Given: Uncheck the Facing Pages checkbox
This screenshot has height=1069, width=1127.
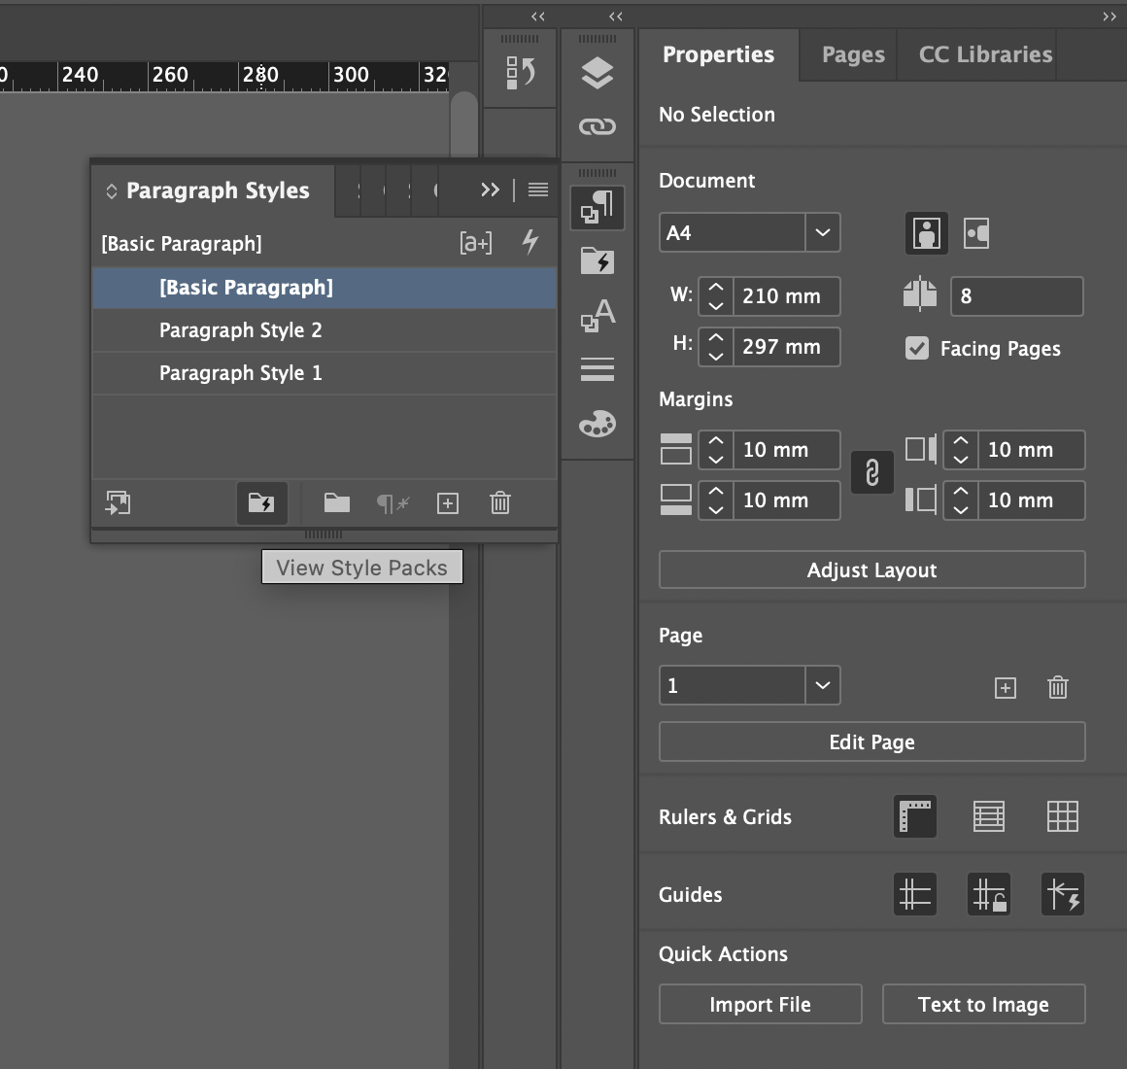Looking at the screenshot, I should coord(917,349).
